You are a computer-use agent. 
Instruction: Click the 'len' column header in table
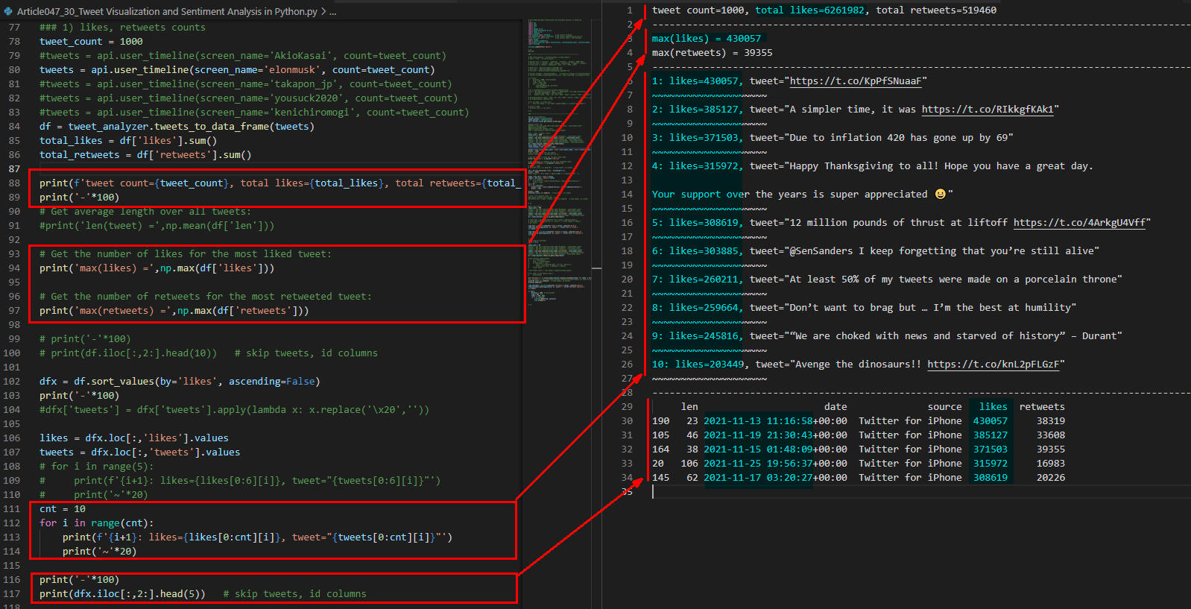(689, 406)
